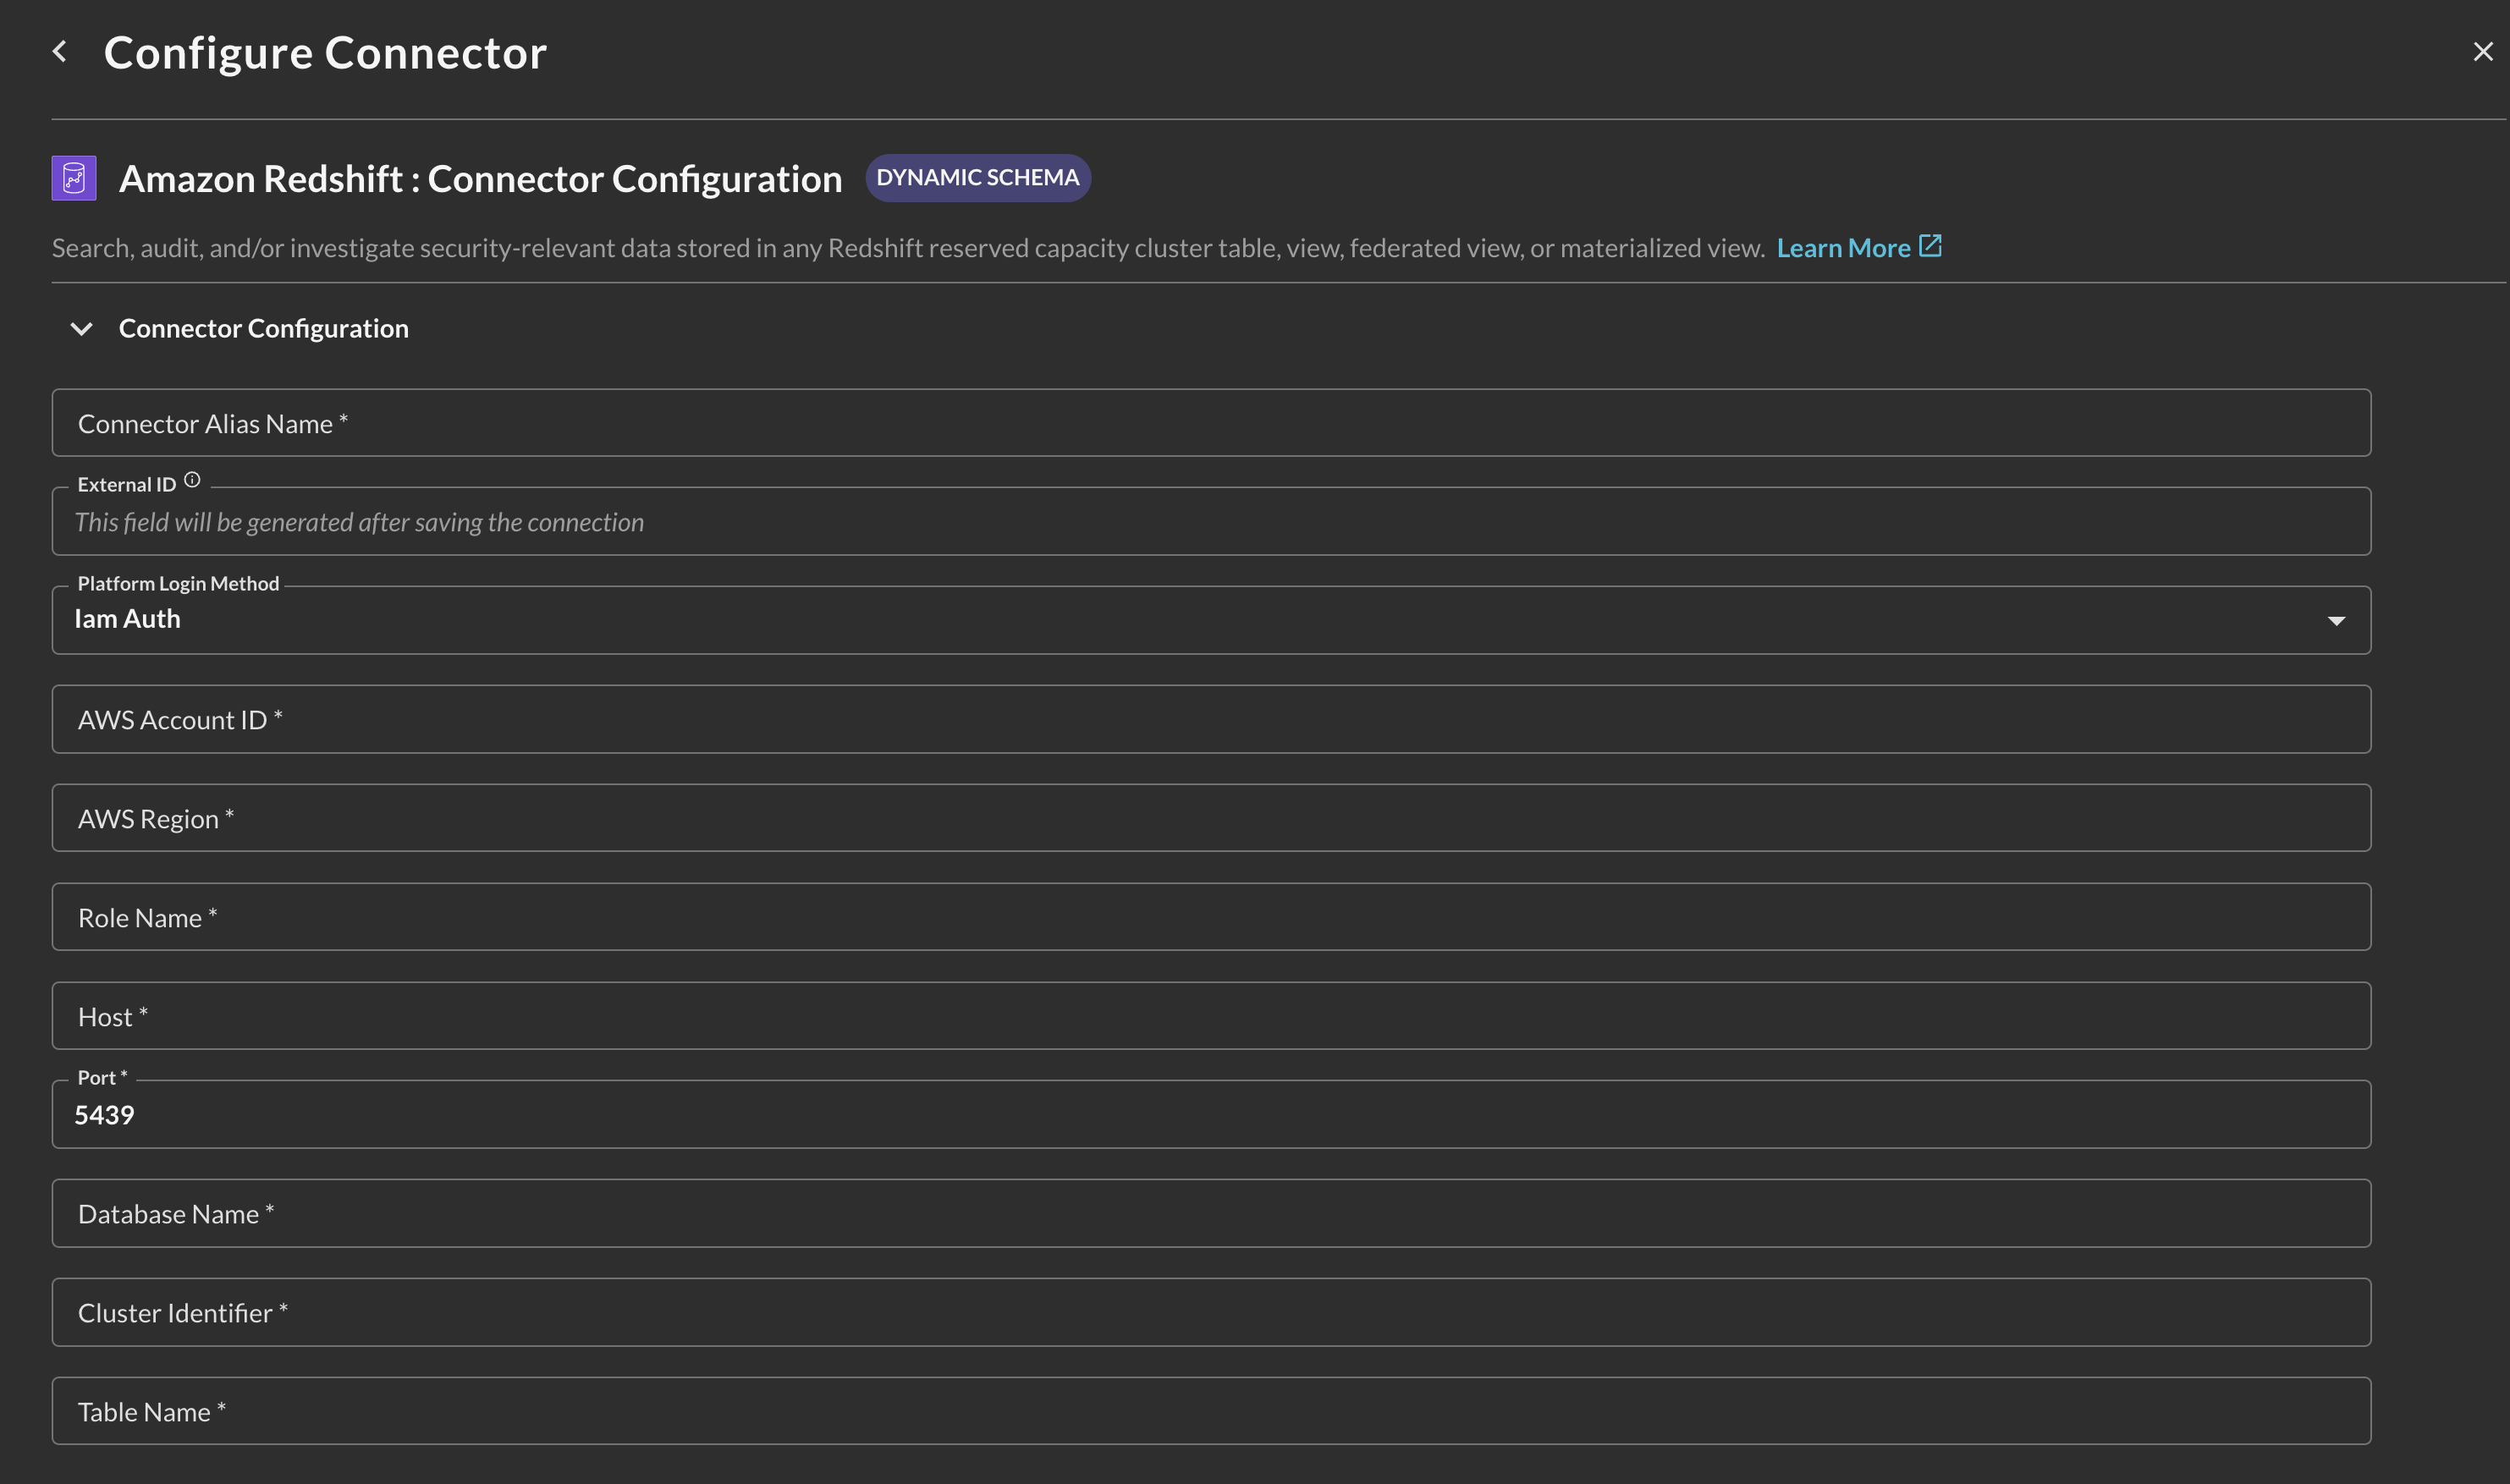
Task: Click the Connector Configuration section heading
Action: point(264,328)
